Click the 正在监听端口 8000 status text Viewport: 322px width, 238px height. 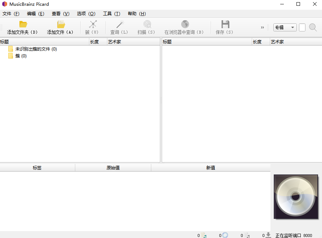click(294, 235)
